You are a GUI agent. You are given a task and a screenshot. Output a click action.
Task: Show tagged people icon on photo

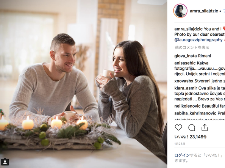(x=5, y=162)
